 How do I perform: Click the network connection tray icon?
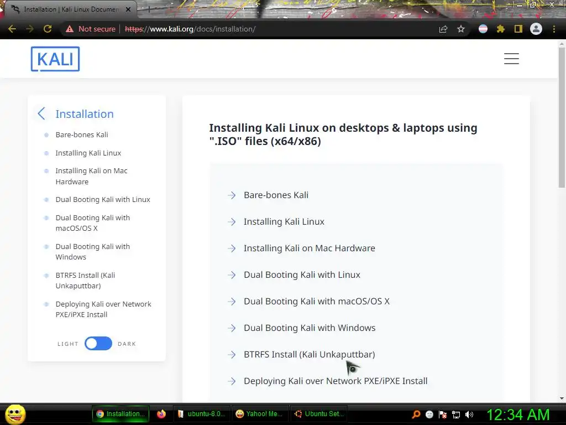[x=456, y=414]
